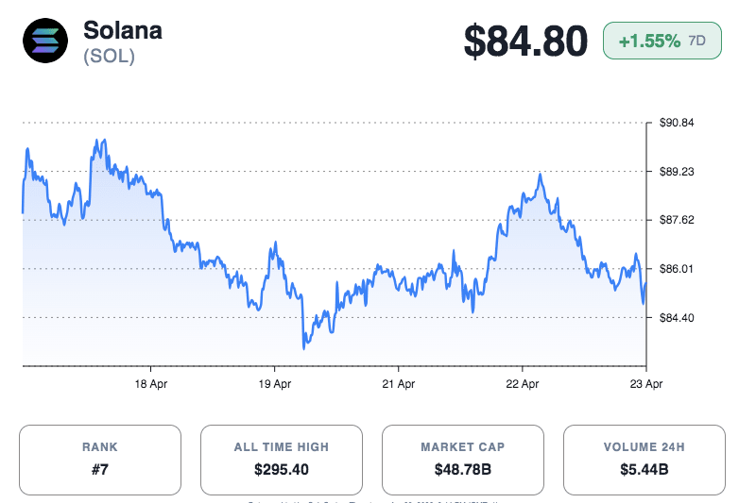739x503 pixels.
Task: Select the Market Cap card
Action: pyautogui.click(x=462, y=460)
